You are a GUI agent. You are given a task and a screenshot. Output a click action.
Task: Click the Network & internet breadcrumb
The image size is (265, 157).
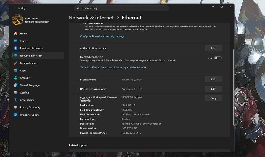click(x=91, y=18)
